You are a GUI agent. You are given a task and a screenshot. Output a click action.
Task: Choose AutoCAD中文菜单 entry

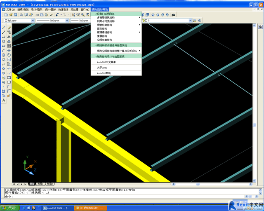116,62
